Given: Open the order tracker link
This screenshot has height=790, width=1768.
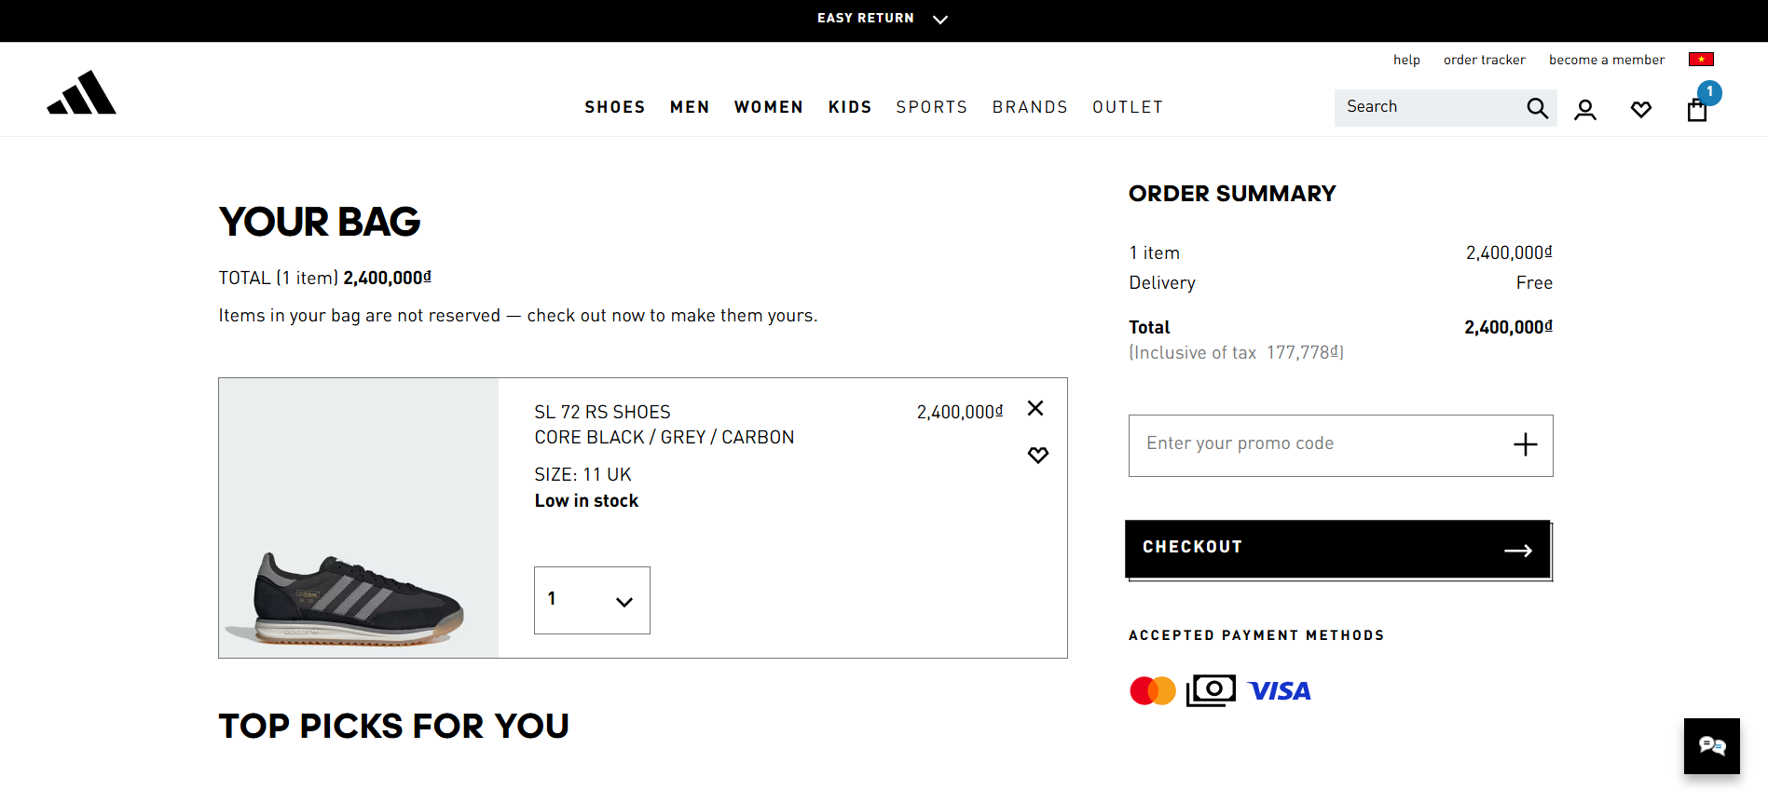Looking at the screenshot, I should click(x=1484, y=60).
